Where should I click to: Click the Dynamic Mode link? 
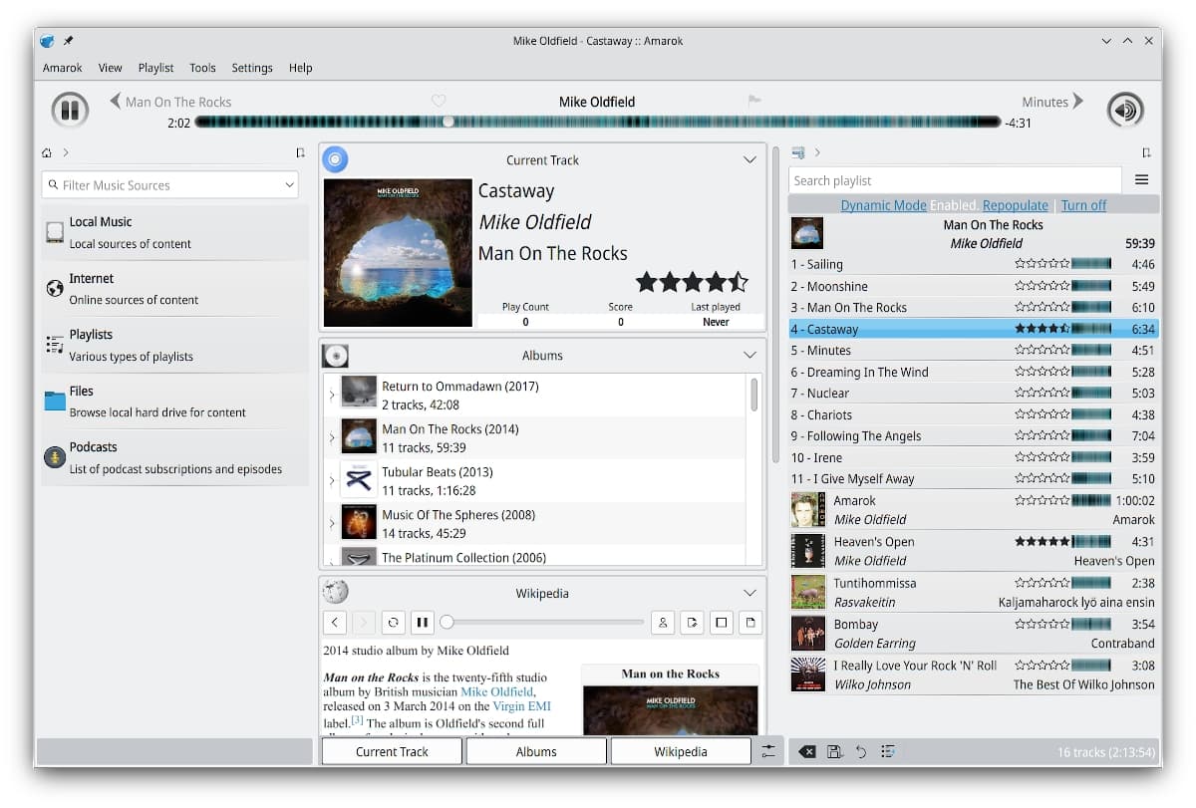coord(883,205)
